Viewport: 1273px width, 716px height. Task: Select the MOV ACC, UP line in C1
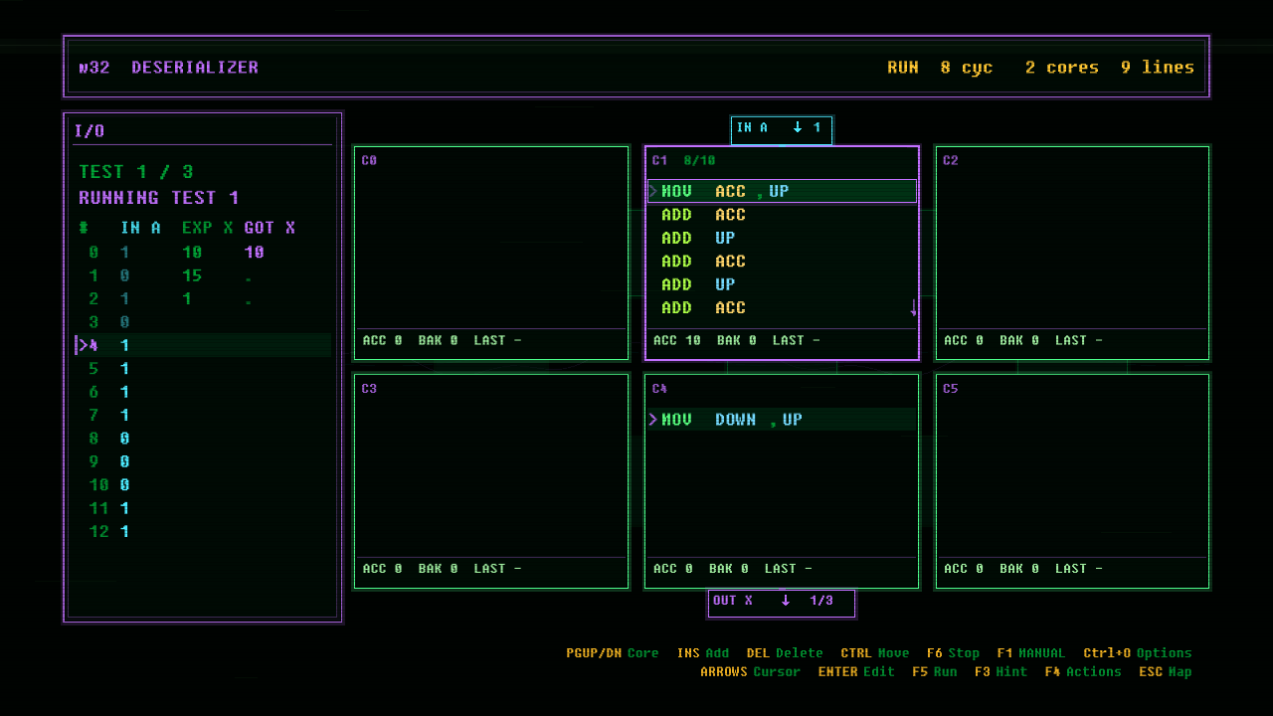782,191
